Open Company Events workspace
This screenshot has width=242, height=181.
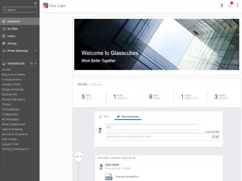coord(11,80)
